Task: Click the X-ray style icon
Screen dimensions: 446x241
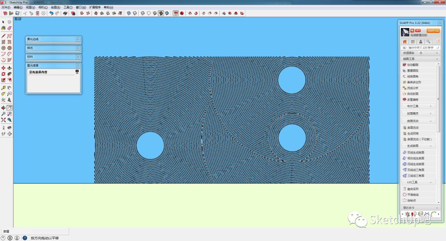Action: tap(128, 13)
